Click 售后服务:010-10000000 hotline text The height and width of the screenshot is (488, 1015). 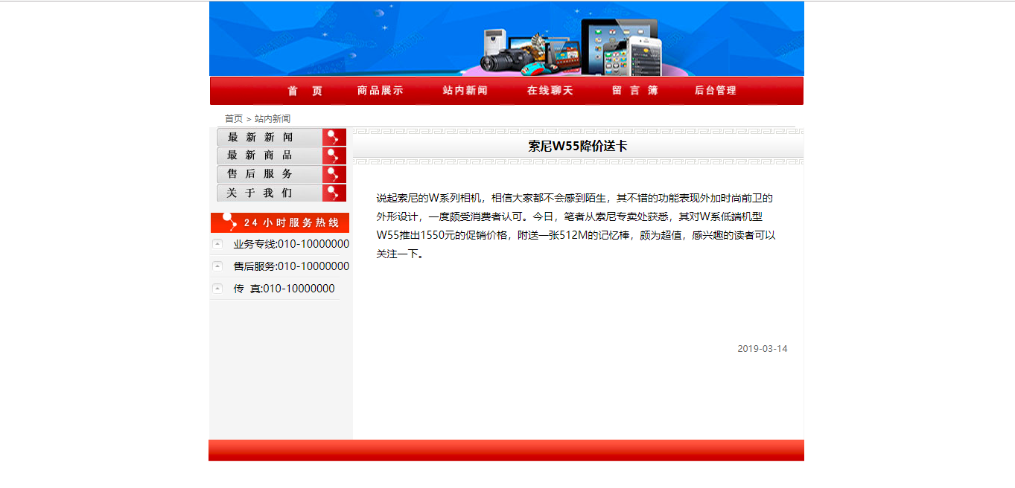[291, 266]
